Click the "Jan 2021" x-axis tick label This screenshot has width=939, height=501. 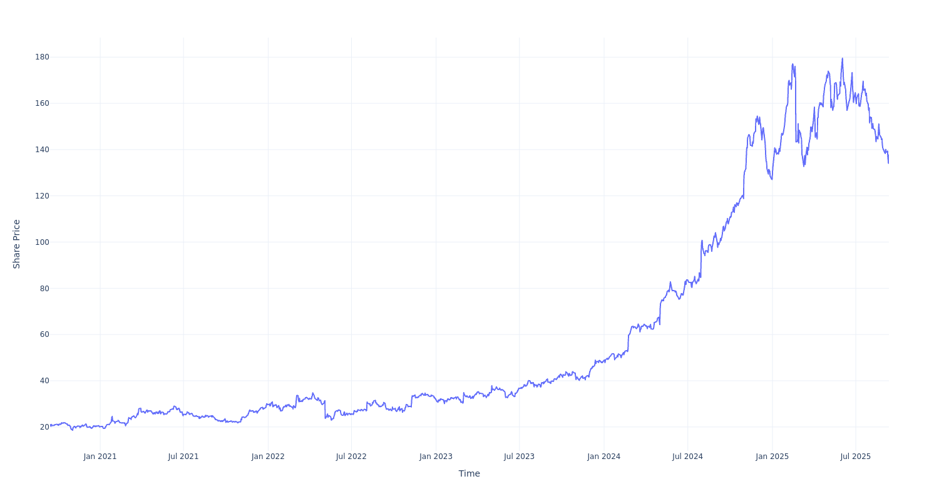[x=100, y=457]
